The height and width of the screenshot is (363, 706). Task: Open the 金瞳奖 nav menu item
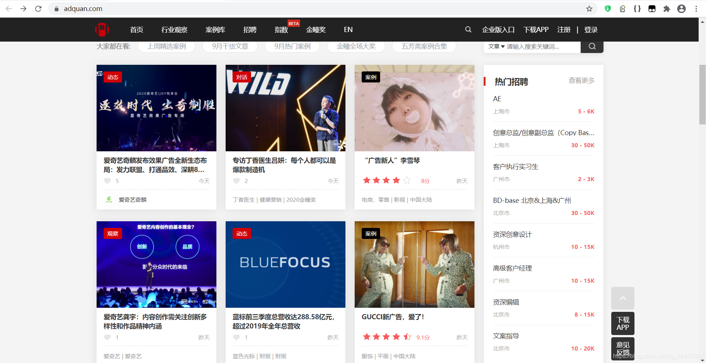pyautogui.click(x=316, y=29)
